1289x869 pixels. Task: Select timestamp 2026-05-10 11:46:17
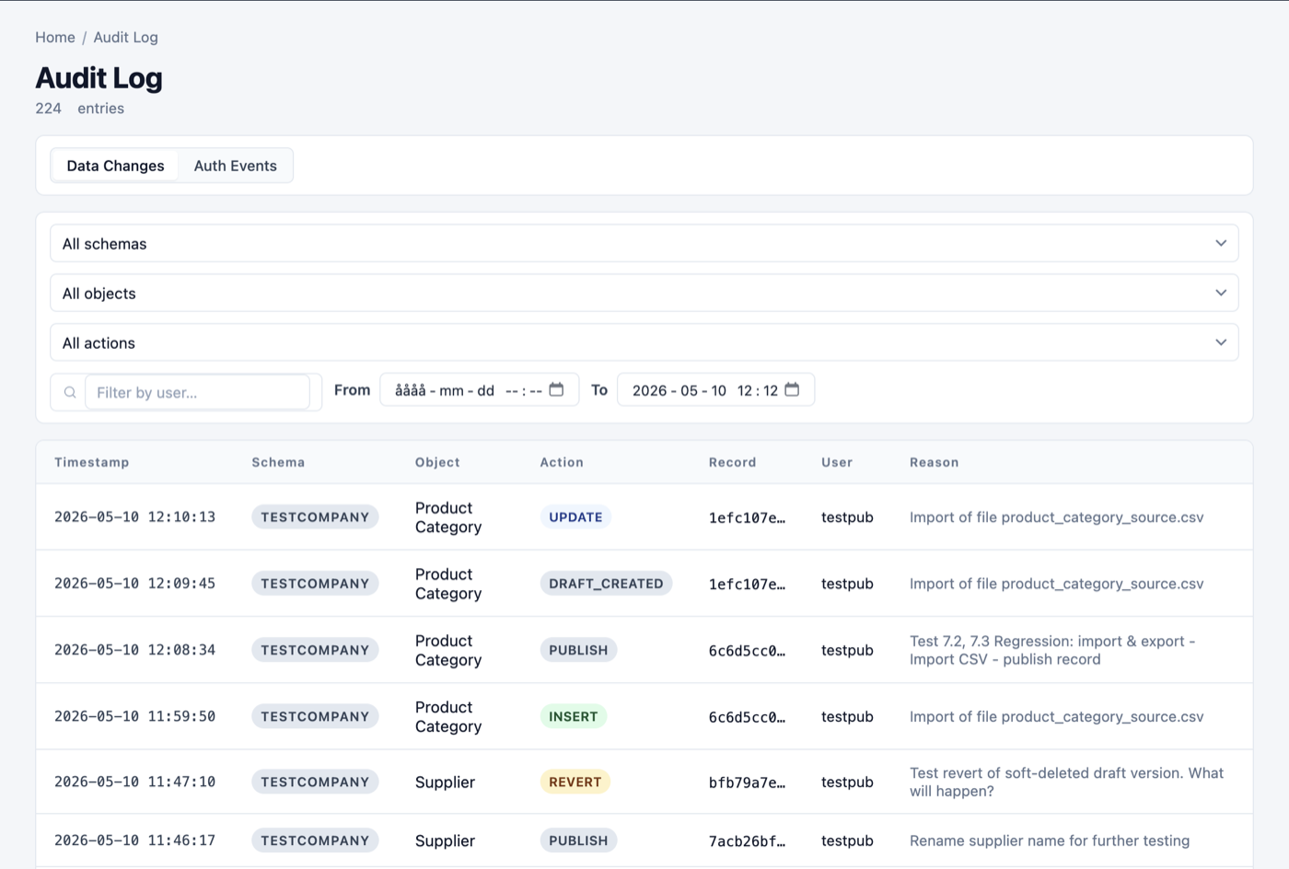point(134,840)
